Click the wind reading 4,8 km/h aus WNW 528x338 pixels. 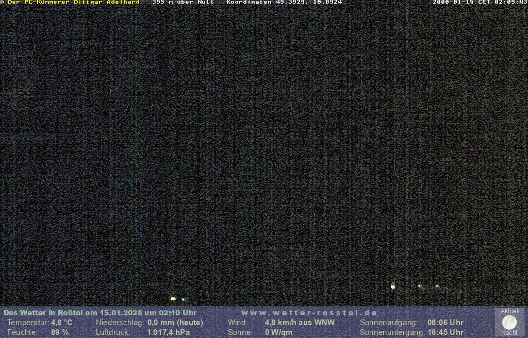[300, 323]
